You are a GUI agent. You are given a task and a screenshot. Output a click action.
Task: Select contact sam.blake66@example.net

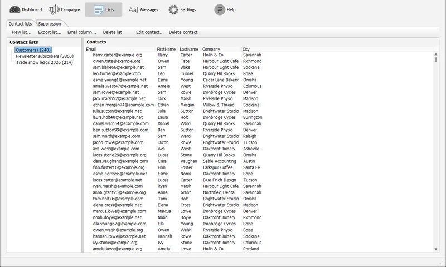(x=118, y=67)
